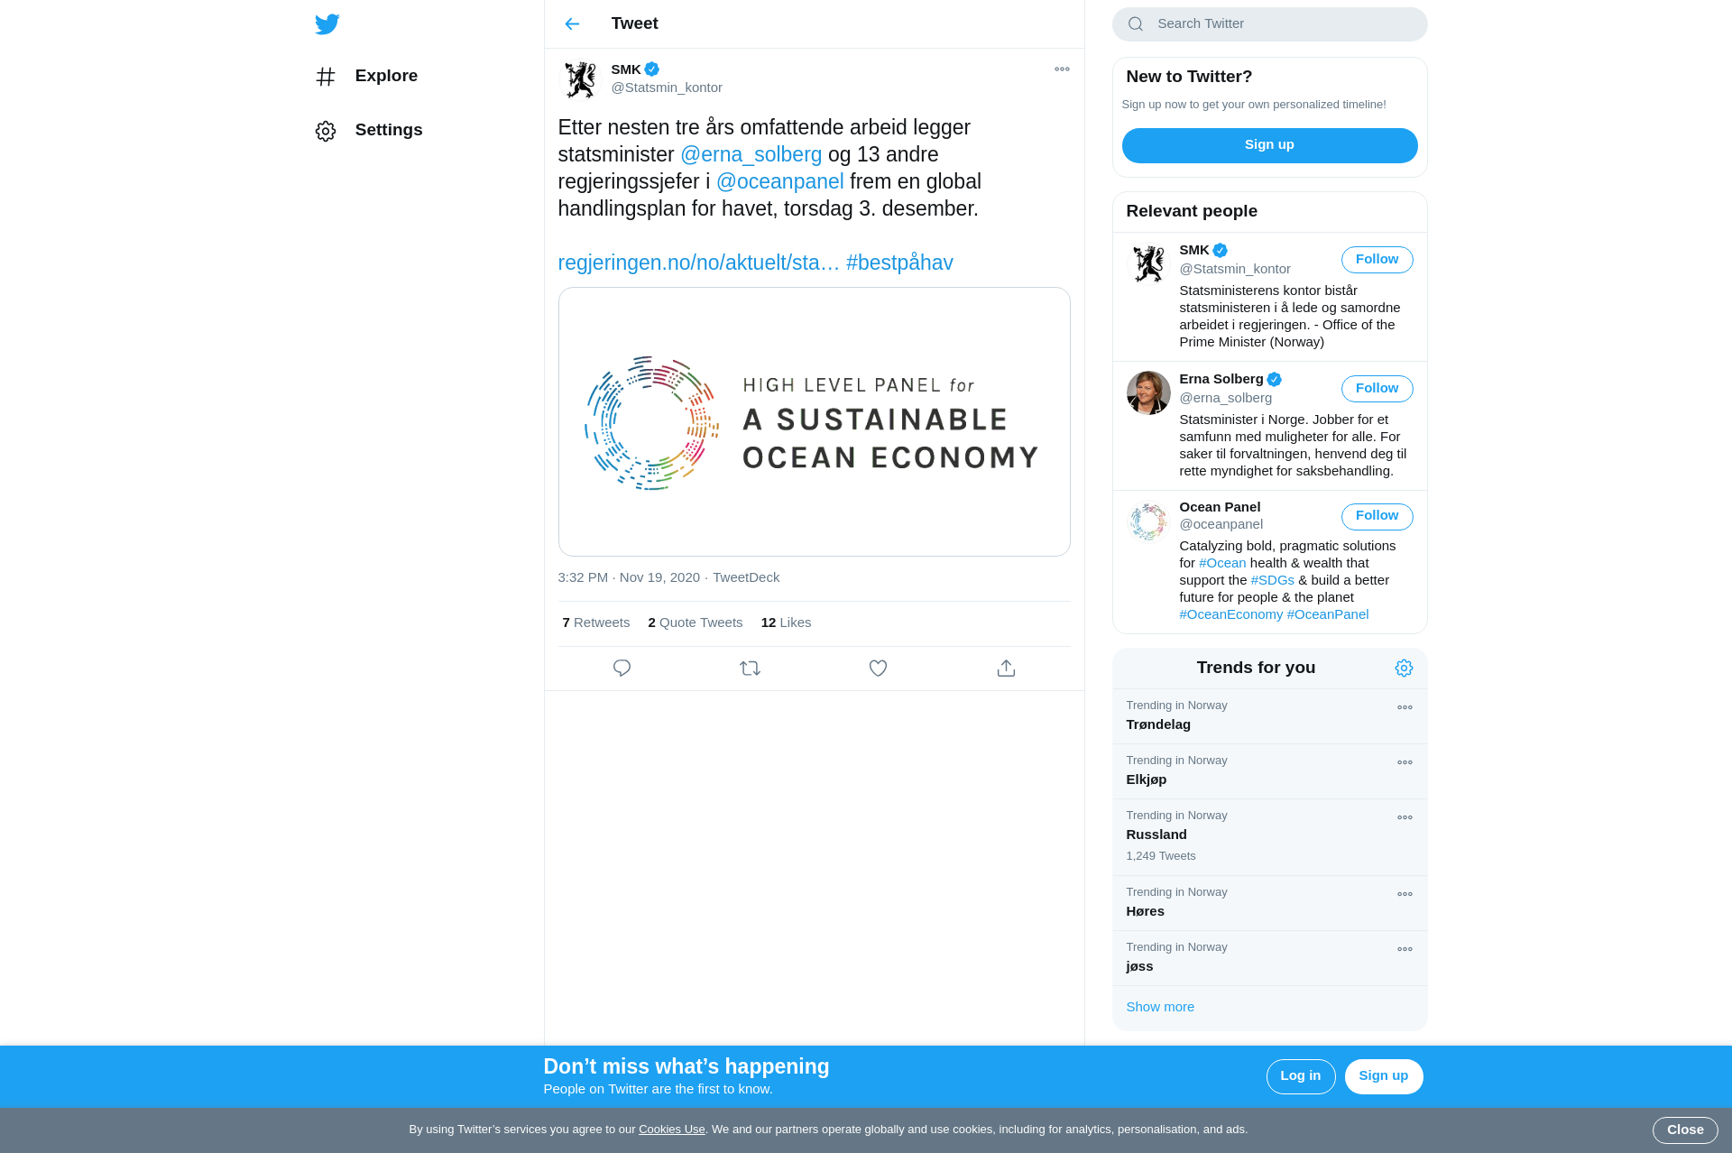
Task: Open more options for the Trøndelag trend
Action: 1405,708
